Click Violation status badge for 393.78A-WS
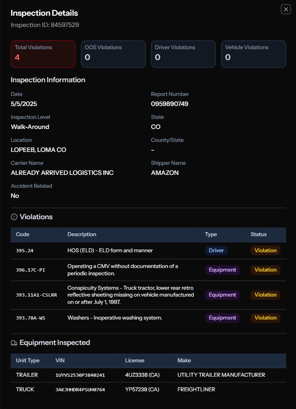 pos(265,318)
